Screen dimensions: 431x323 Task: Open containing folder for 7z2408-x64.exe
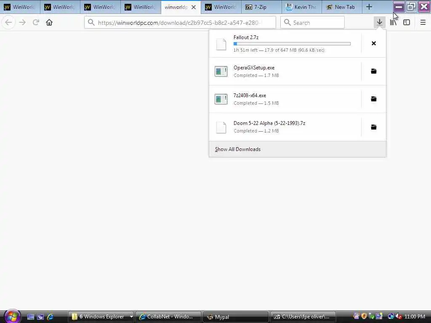[374, 99]
